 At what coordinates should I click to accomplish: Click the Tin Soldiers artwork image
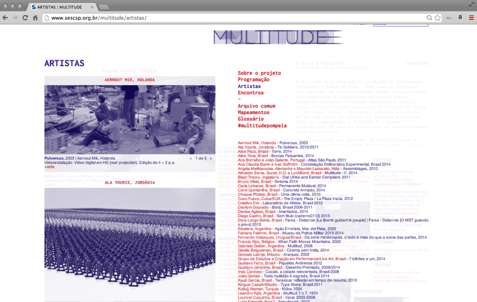click(x=130, y=245)
